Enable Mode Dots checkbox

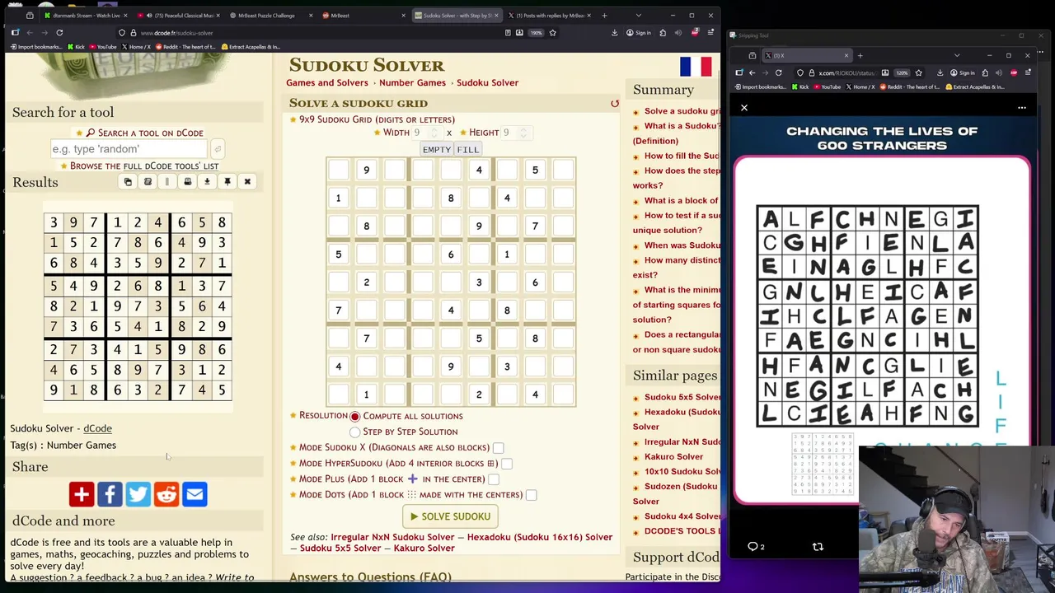click(x=532, y=495)
